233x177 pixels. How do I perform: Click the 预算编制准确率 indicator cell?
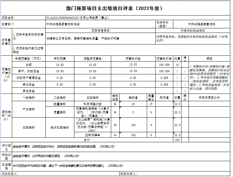92,112
